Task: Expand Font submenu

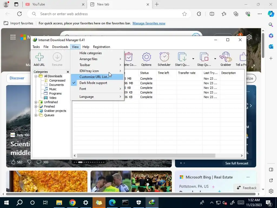Action: click(x=97, y=89)
